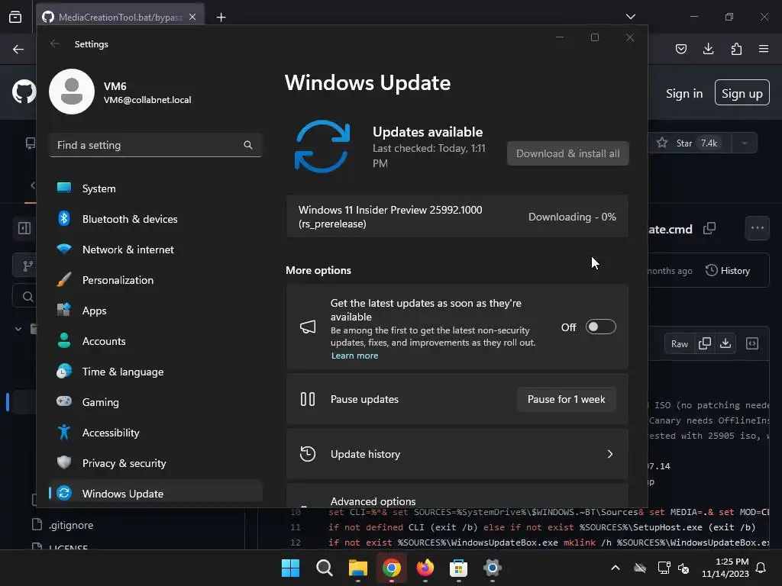Open Firefox from taskbar
The width and height of the screenshot is (782, 586).
[425, 568]
